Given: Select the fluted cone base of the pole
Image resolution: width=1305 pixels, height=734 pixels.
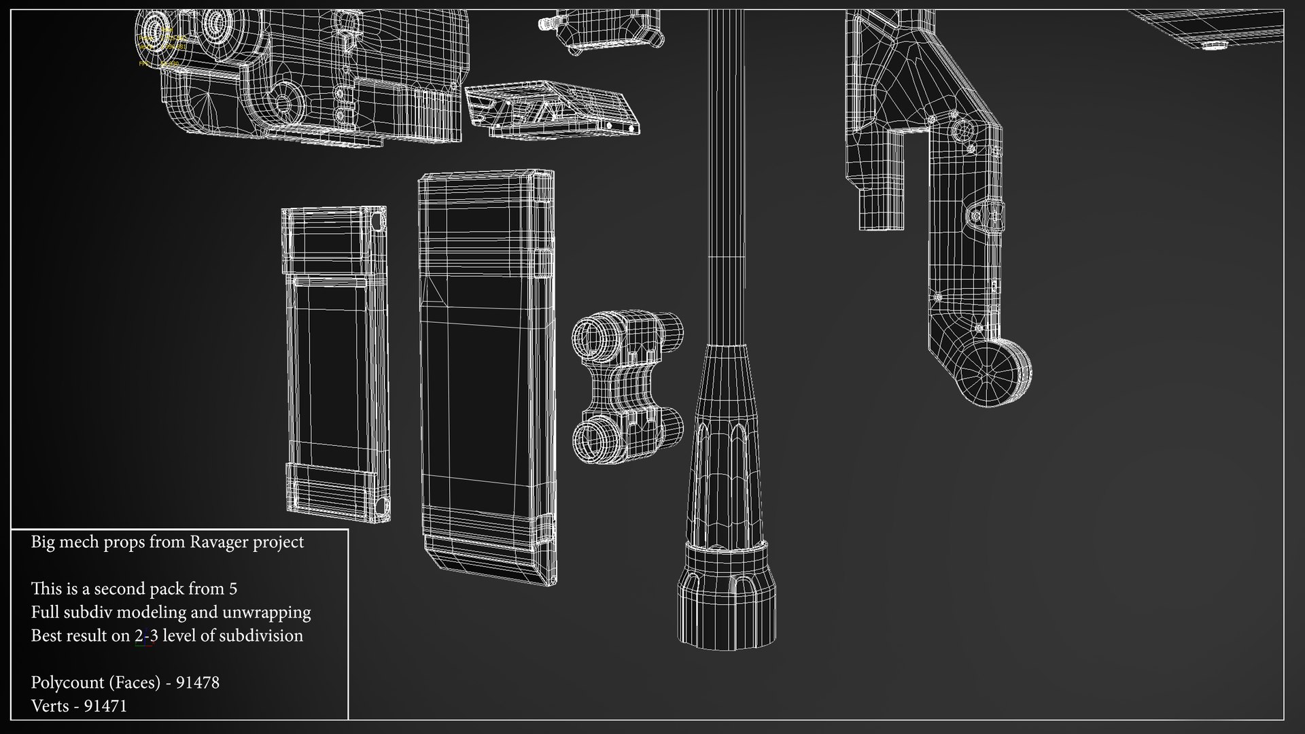Looking at the screenshot, I should point(727,496).
